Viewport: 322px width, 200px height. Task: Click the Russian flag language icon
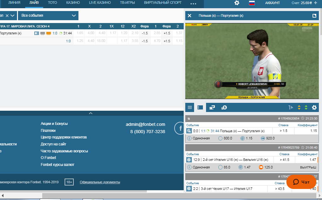pyautogui.click(x=252, y=3)
